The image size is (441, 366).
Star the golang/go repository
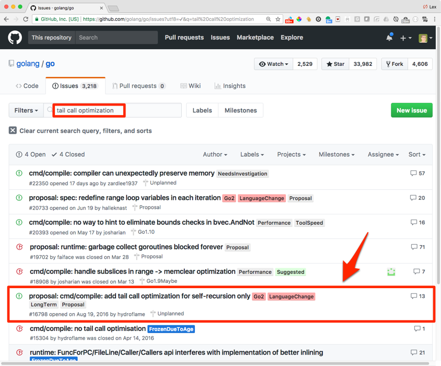[335, 64]
